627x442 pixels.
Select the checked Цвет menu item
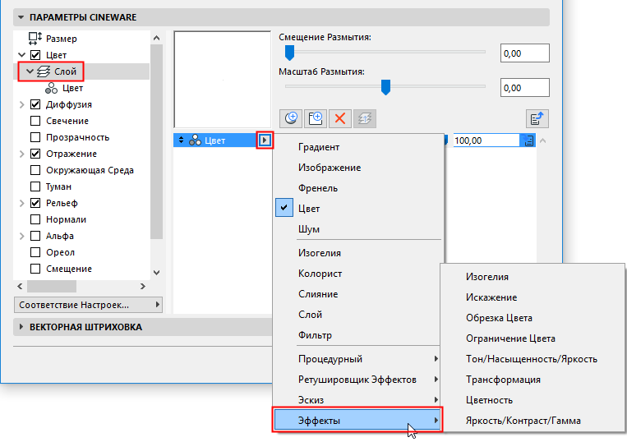tap(358, 208)
